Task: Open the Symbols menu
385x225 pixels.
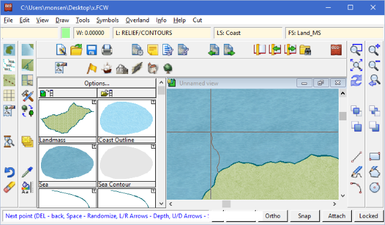Action: 108,20
